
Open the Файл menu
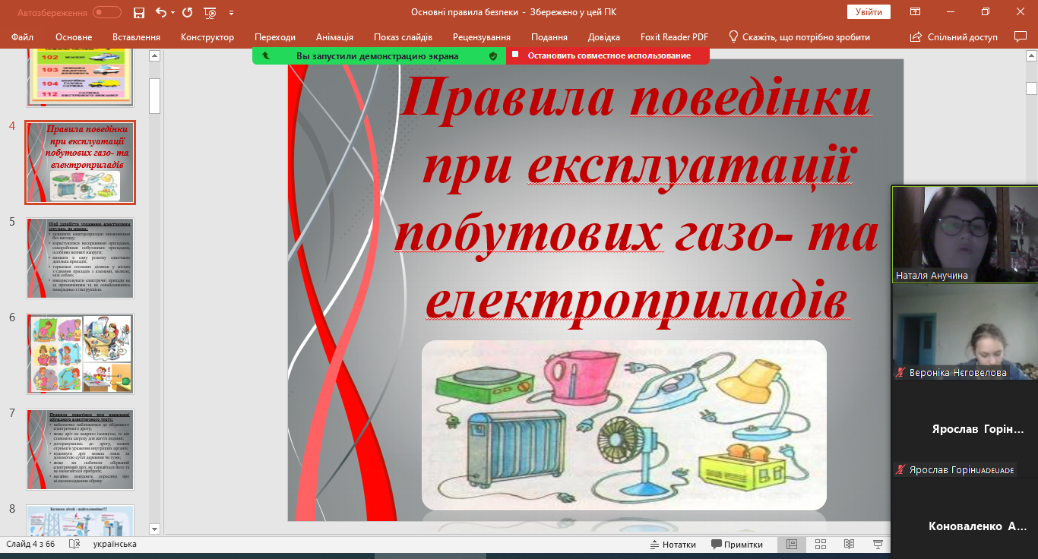click(23, 36)
